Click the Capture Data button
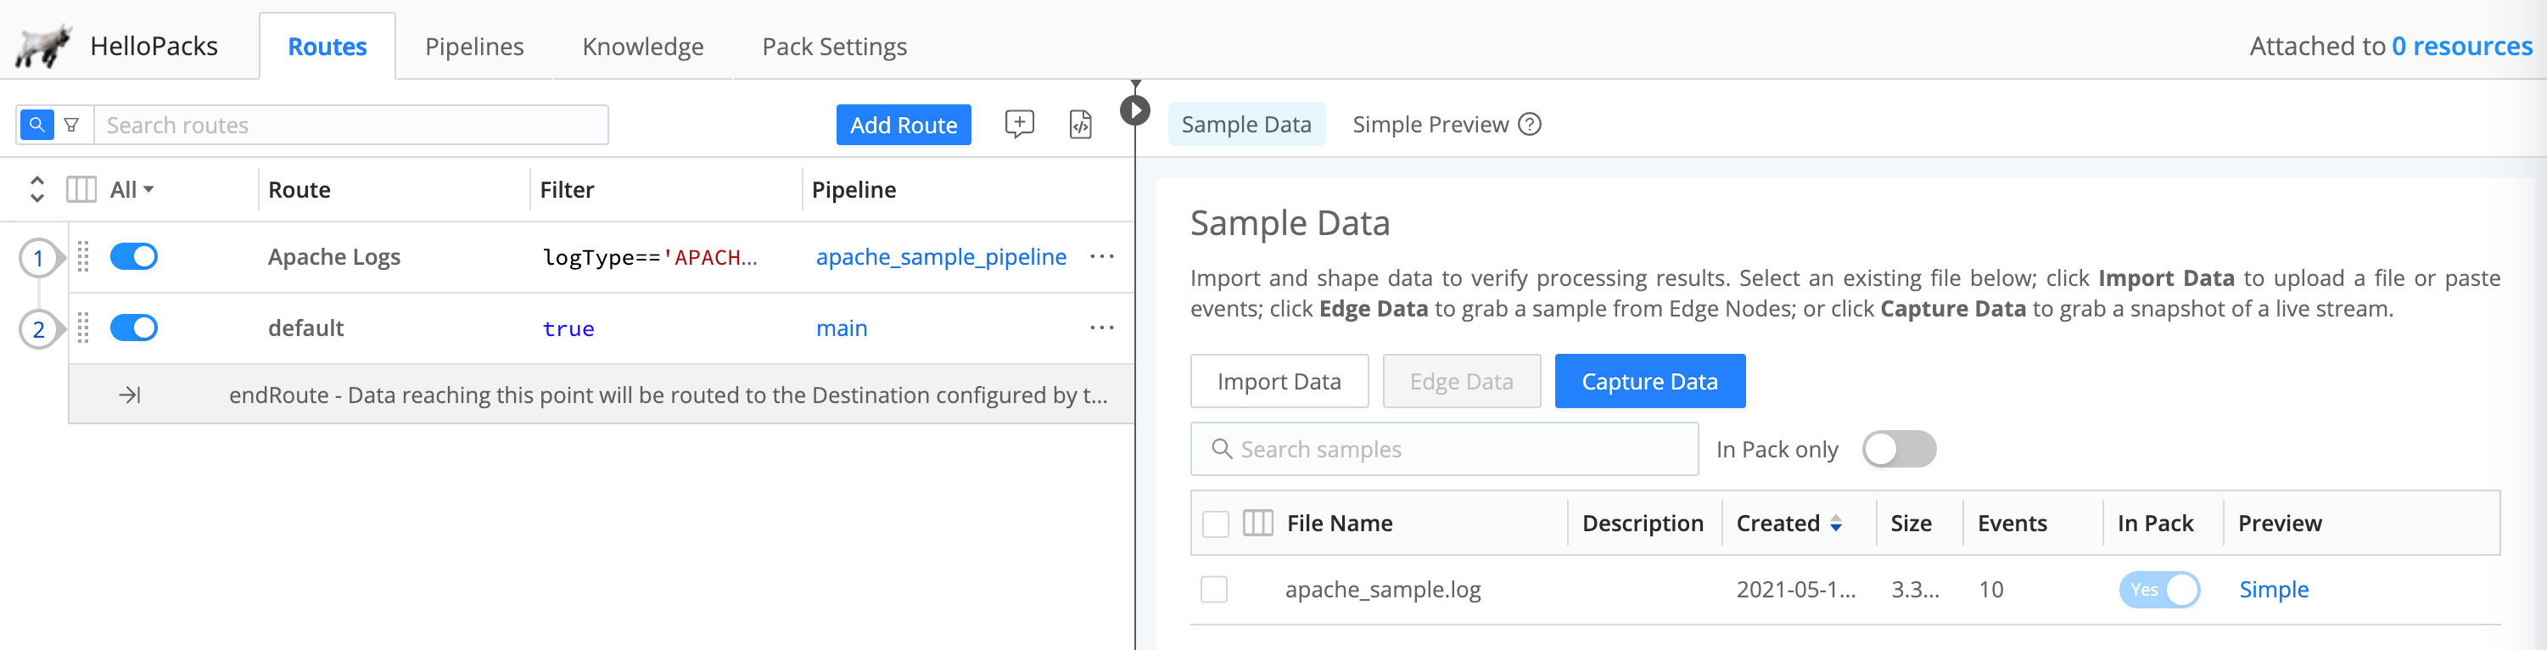Screen dimensions: 2547x650 point(1649,381)
